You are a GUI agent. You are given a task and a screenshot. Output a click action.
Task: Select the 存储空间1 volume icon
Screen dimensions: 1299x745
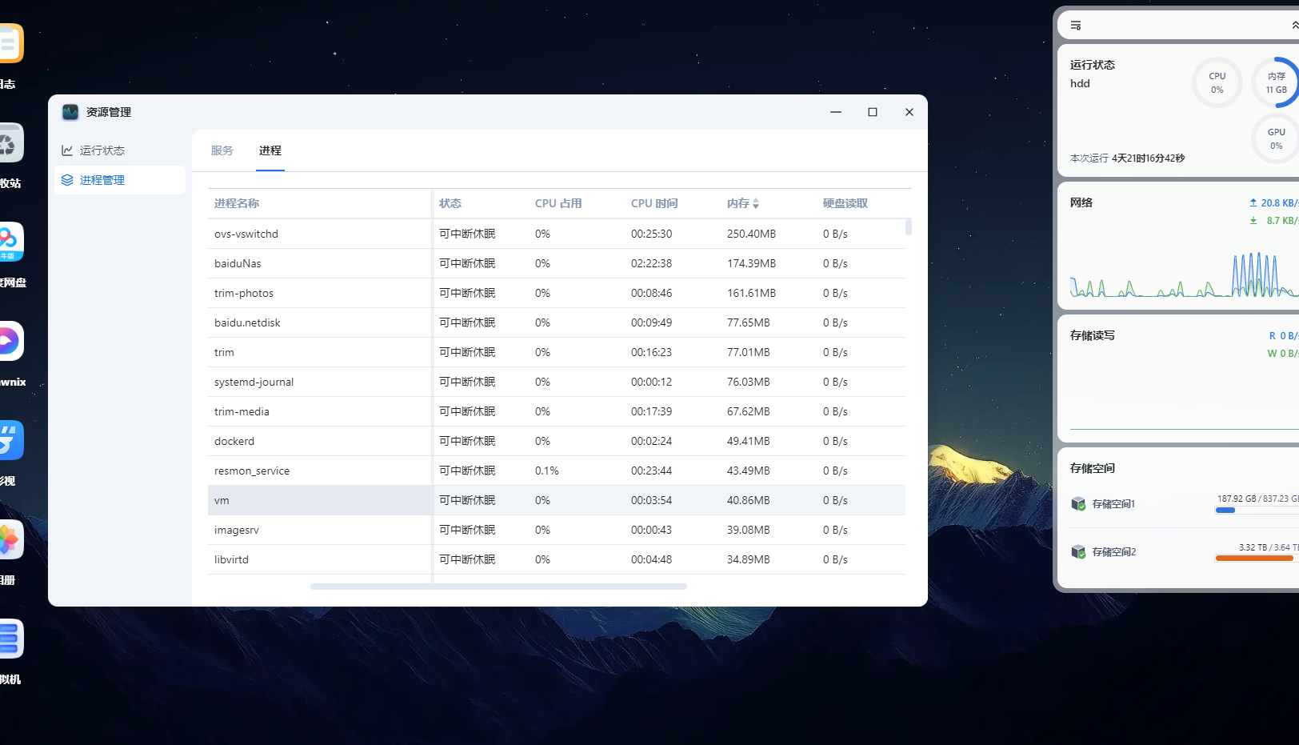coord(1078,503)
